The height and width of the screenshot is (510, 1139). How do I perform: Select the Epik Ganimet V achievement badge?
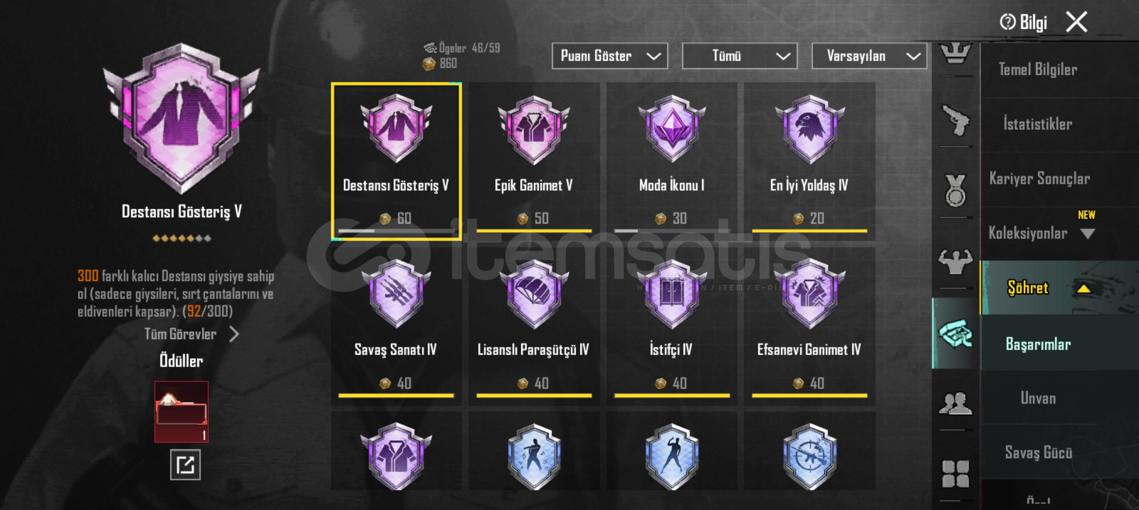click(534, 161)
